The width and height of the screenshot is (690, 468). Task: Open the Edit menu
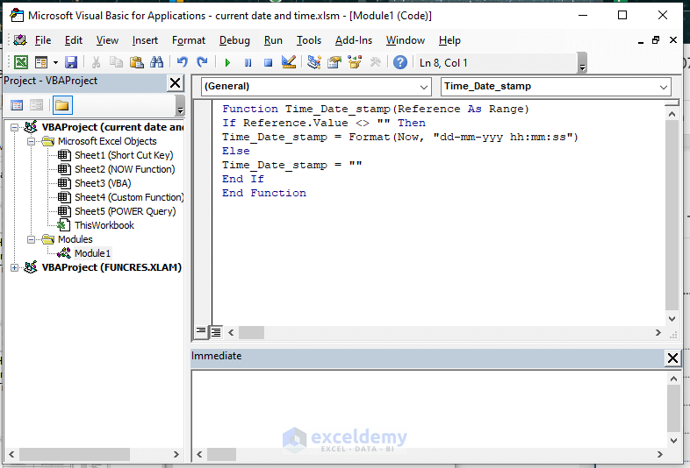coord(74,40)
